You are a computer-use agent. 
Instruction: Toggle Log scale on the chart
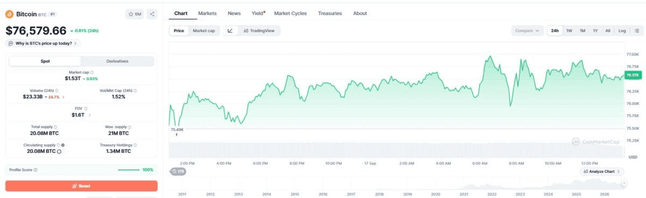click(x=622, y=31)
